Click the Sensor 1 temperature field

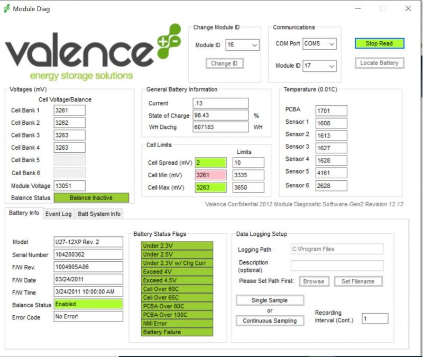[x=332, y=123]
